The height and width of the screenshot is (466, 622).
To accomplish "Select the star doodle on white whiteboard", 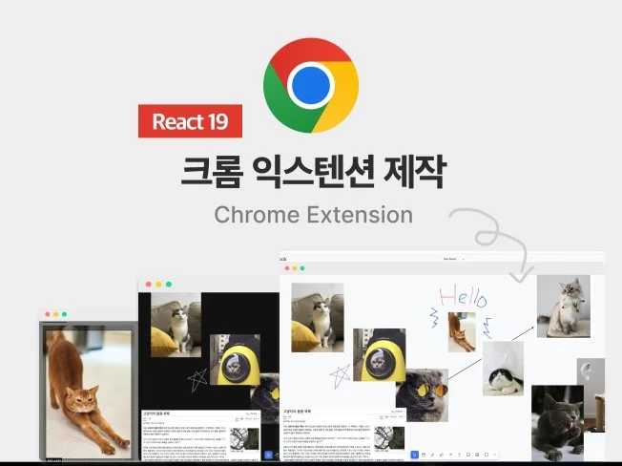I will [x=341, y=376].
